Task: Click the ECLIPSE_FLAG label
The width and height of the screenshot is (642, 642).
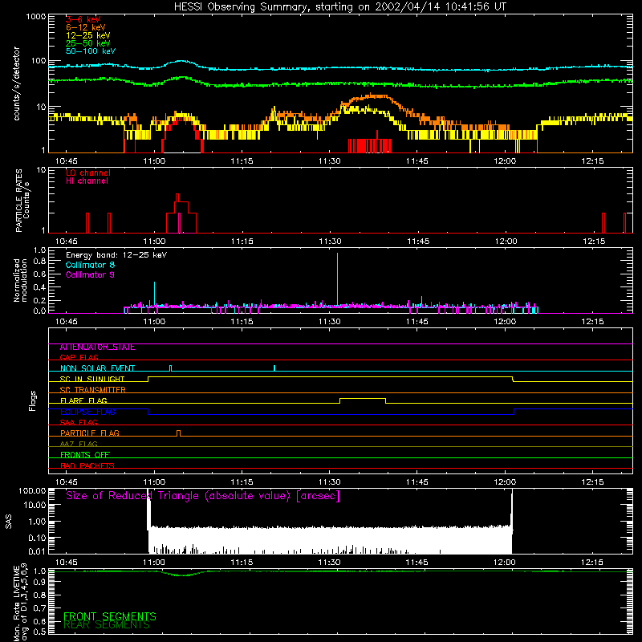Action: pos(87,412)
